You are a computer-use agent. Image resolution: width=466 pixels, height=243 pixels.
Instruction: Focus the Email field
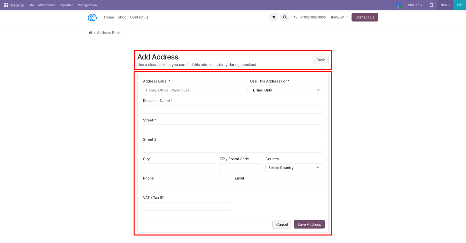(x=279, y=187)
